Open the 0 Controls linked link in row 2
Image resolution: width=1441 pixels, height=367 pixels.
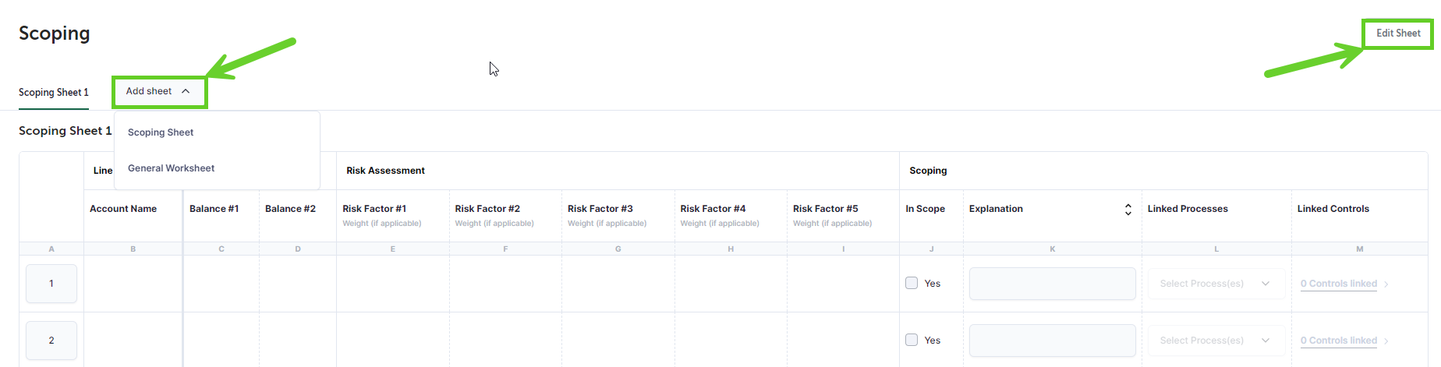coord(1339,341)
